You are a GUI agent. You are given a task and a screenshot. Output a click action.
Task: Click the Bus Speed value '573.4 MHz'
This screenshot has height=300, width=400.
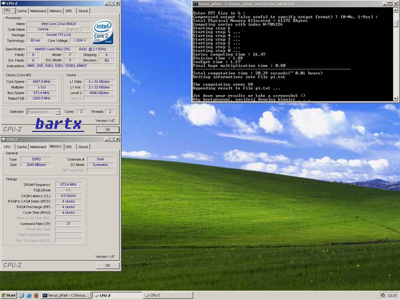42,93
